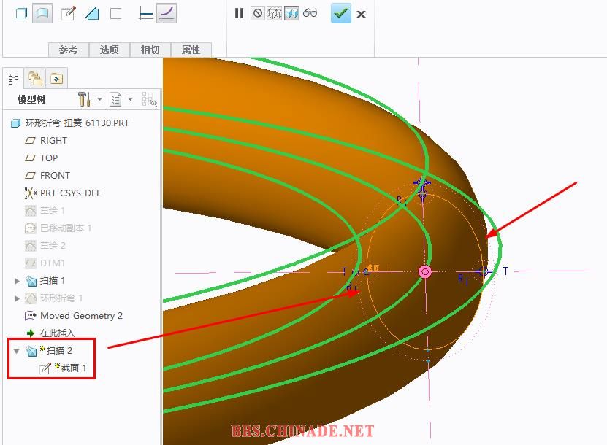Toggle the remove material option
Viewport: 607px width, 445px height.
pos(92,13)
